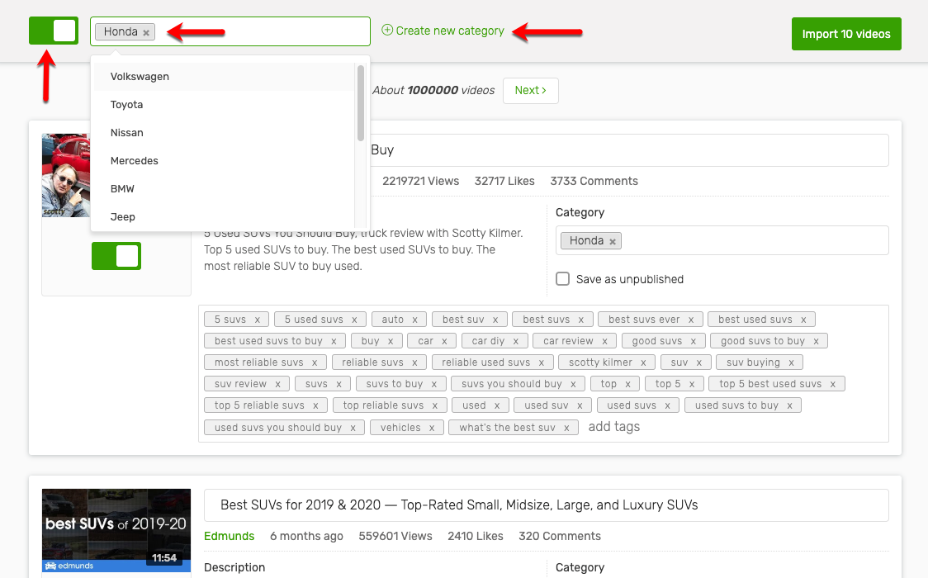Delete the 'good suvs' tag
Image resolution: width=928 pixels, height=578 pixels.
[693, 341]
